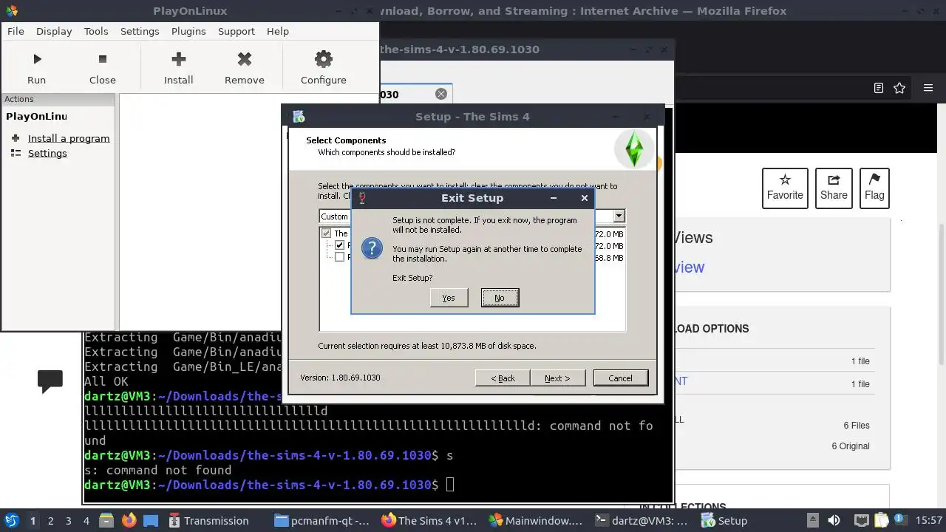Screen dimensions: 946x532
Task: Switch to Setup task in taskbar
Action: click(x=724, y=520)
